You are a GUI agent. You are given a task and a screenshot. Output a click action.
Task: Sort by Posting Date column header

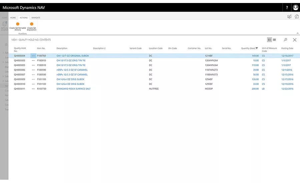[287, 48]
